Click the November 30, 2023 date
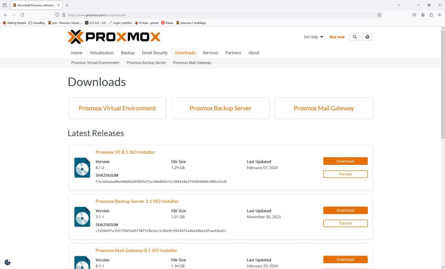The height and width of the screenshot is (269, 445). coord(264,217)
